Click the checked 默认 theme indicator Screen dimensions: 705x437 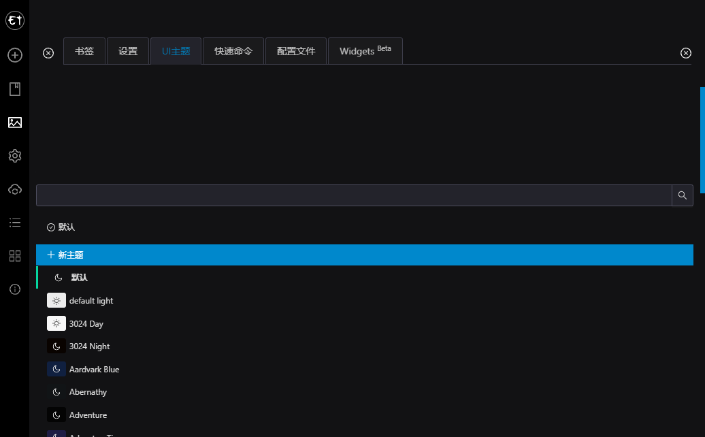61,227
